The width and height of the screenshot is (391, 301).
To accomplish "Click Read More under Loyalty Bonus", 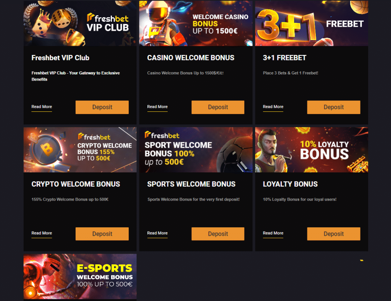I will (273, 233).
